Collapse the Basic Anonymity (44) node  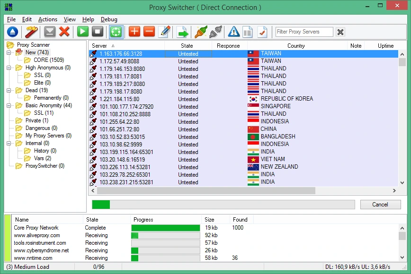pyautogui.click(x=9, y=106)
